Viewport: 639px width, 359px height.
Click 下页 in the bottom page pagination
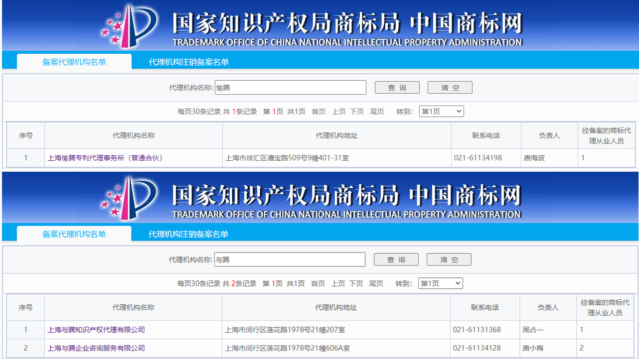(356, 284)
